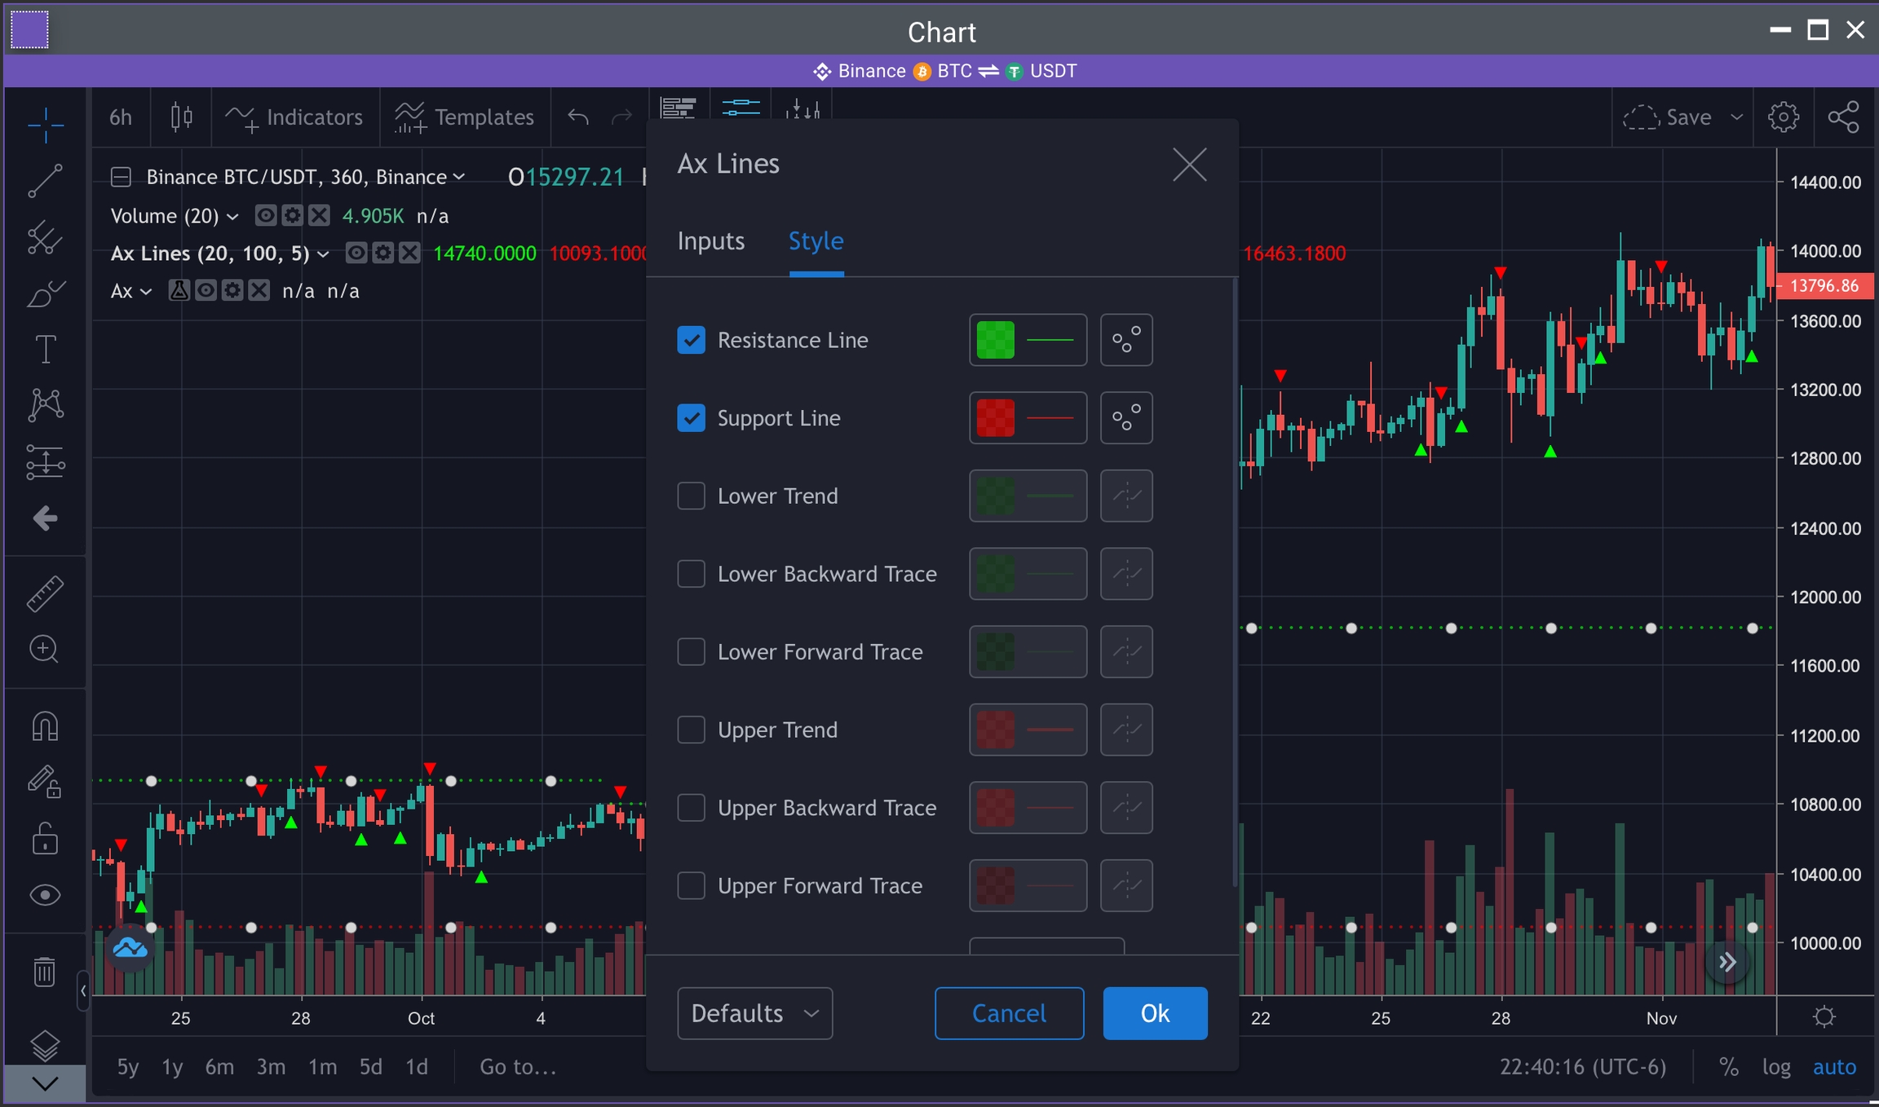Select the Text tool in left toolbar
The image size is (1879, 1107).
point(45,350)
